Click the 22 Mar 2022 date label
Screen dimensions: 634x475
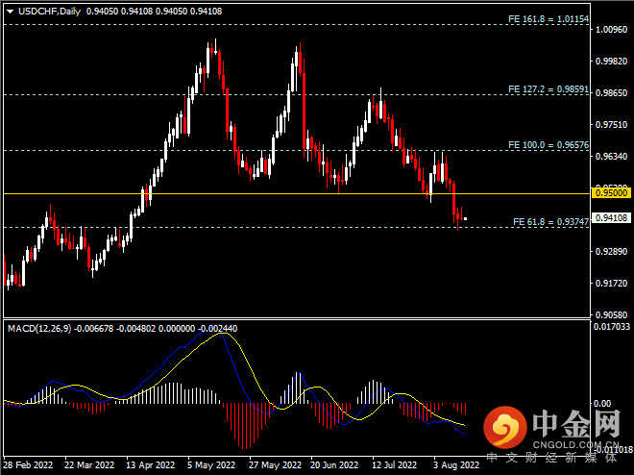89,464
